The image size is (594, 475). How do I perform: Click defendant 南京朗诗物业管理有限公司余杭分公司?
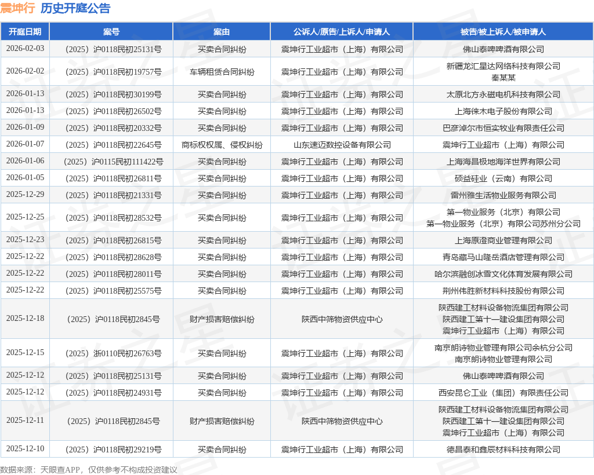pyautogui.click(x=504, y=348)
